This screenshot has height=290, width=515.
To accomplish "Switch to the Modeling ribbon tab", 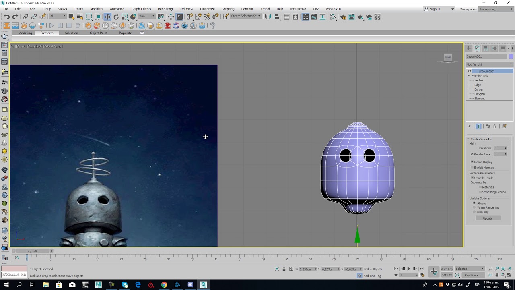I will 25,33.
